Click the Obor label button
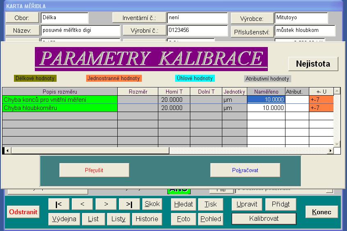 tap(22, 18)
